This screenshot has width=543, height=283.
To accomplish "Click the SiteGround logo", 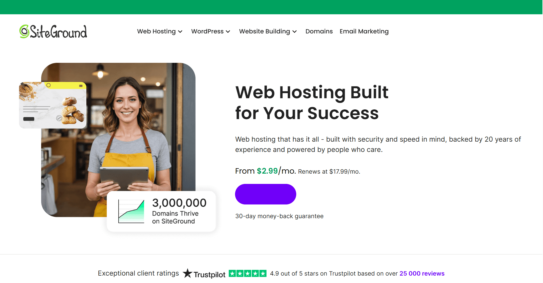I will coord(53,31).
